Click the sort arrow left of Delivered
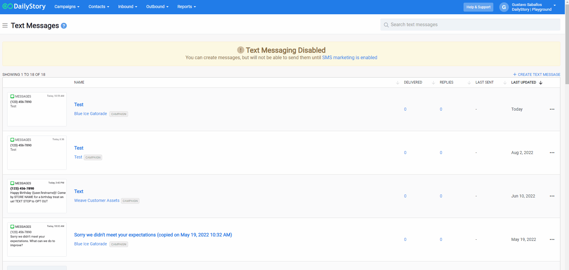 tap(398, 83)
